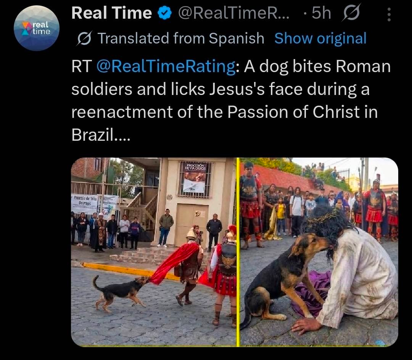
Task: Click the 'Translated from Spanish' label
Action: [181, 39]
